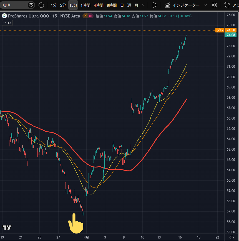239x241 pixels.
Task: Click the 74.50 pre-market price label
Action: click(x=231, y=30)
